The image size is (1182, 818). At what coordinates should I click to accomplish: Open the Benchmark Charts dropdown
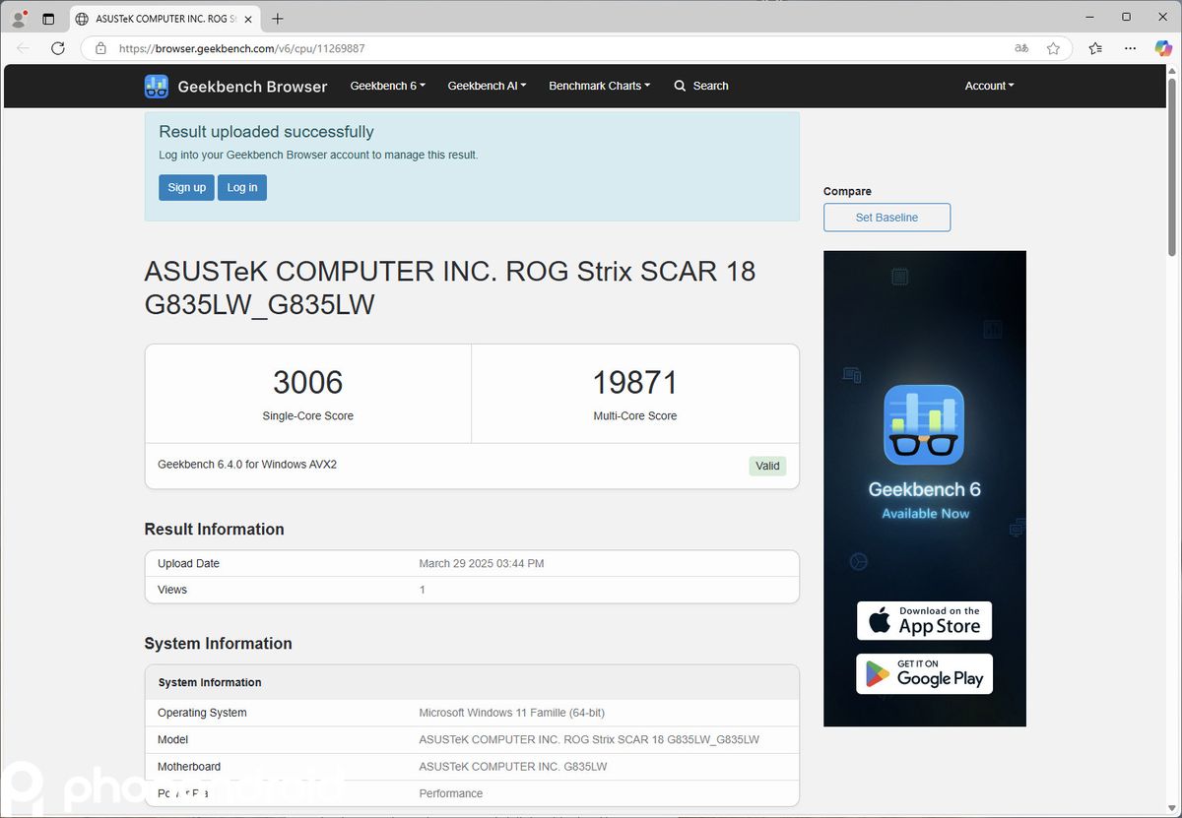point(599,86)
